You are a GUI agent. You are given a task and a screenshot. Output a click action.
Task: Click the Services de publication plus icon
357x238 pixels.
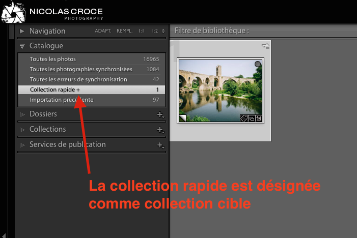[x=160, y=145]
